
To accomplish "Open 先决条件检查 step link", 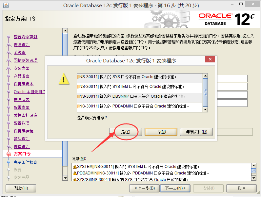I will (x=26, y=162).
